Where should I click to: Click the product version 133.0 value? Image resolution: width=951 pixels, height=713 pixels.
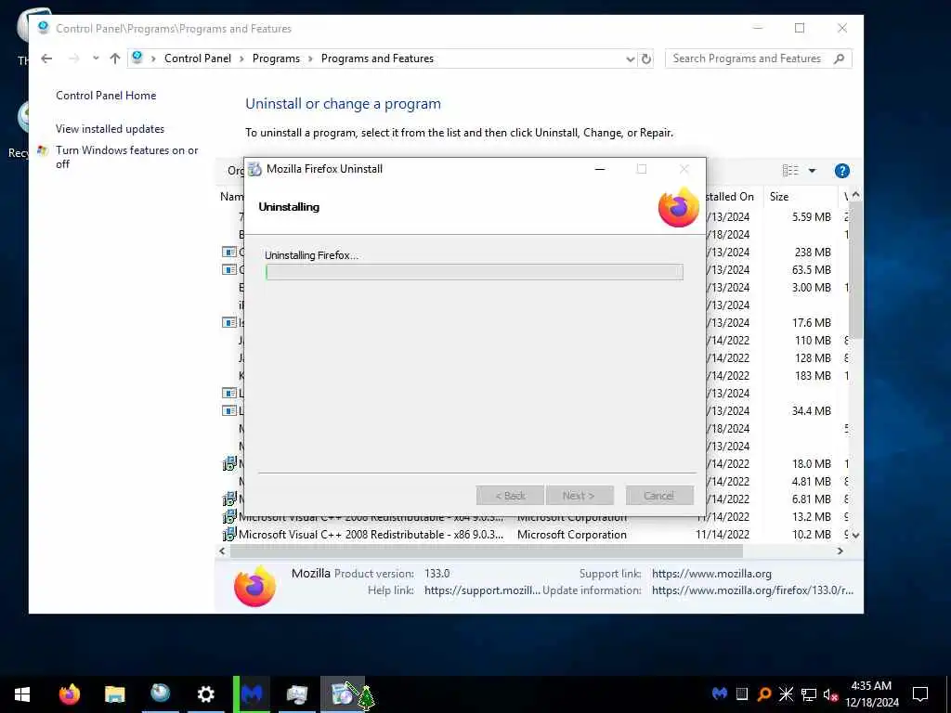click(436, 574)
